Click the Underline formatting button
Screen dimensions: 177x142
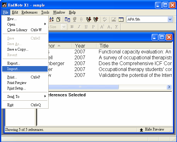86,27
